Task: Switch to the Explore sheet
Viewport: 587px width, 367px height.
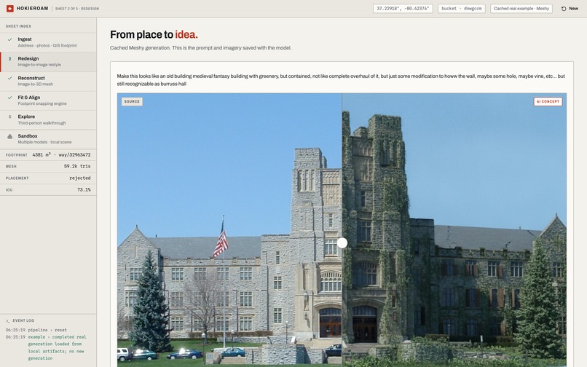Action: coord(48,119)
